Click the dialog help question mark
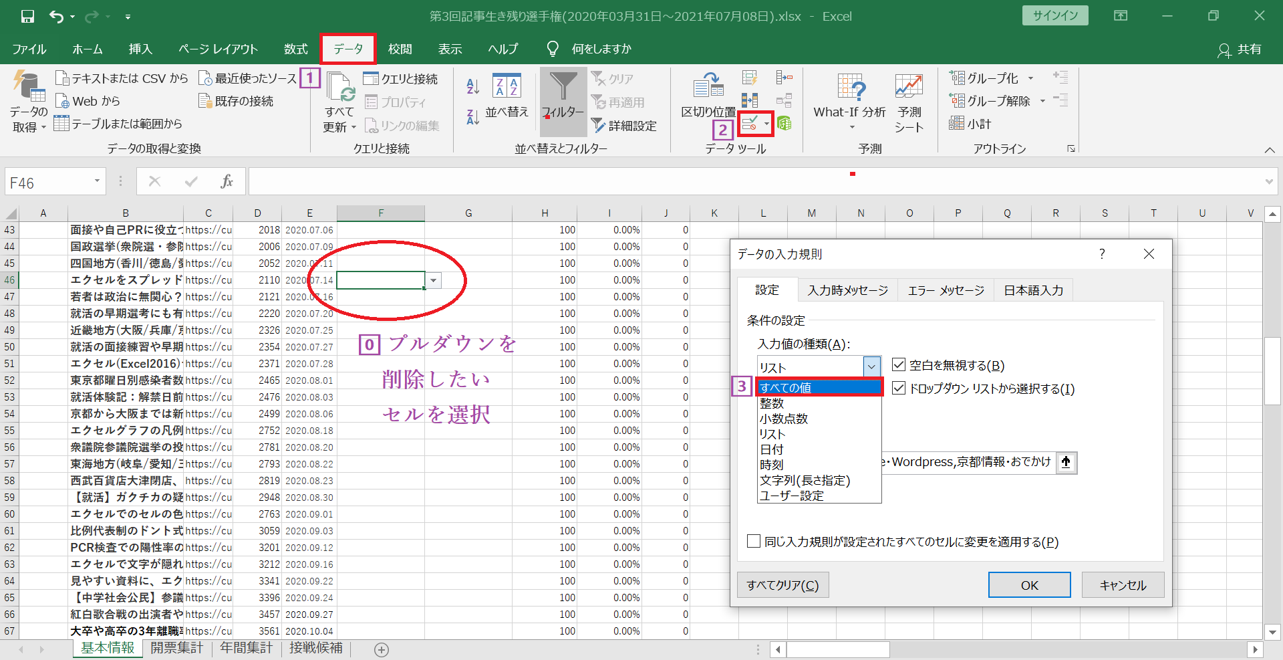 (x=1102, y=253)
